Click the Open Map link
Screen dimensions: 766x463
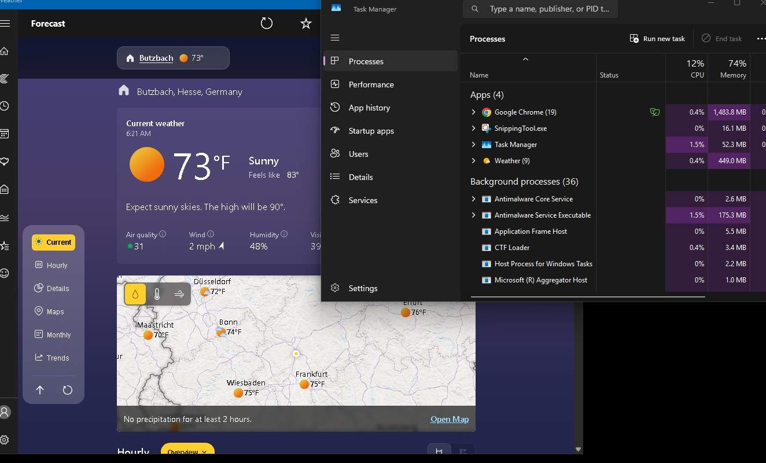point(450,419)
